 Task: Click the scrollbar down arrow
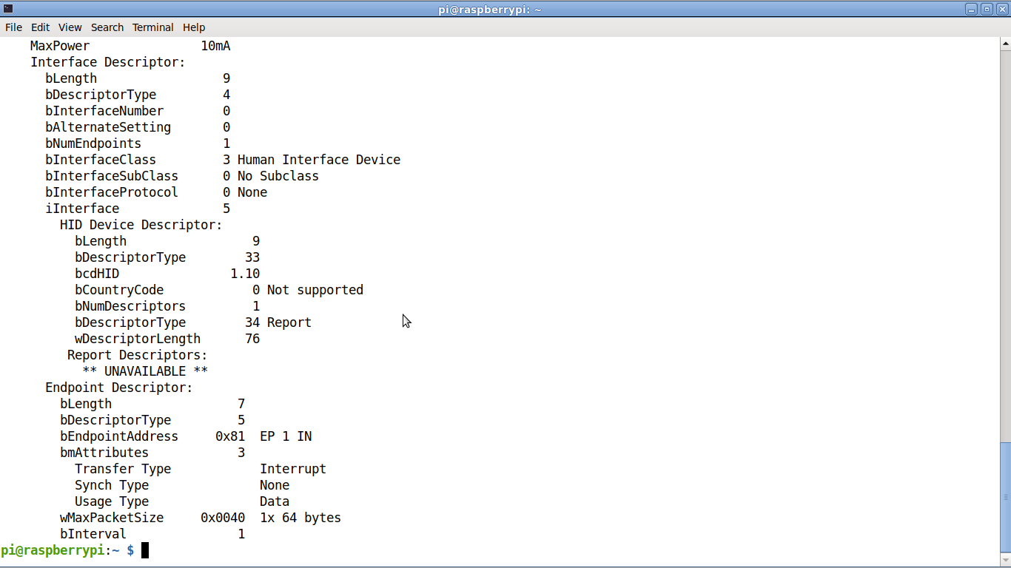(1005, 561)
